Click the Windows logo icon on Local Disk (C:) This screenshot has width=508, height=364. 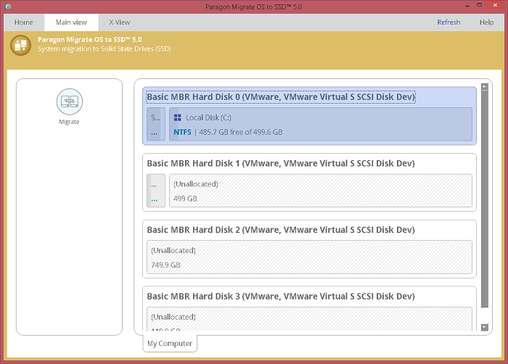click(x=178, y=117)
